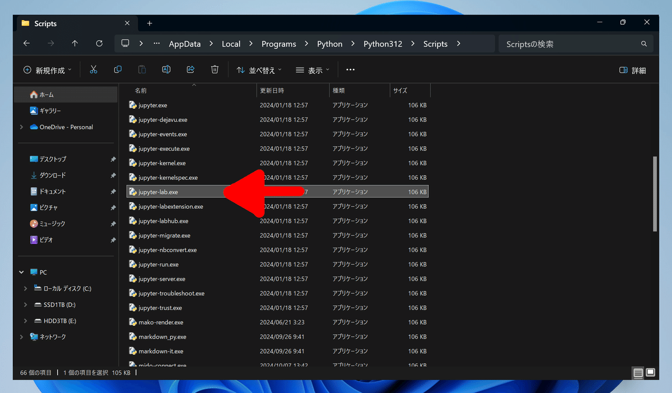
Task: Toggle the 詳細 details pane
Action: 633,70
